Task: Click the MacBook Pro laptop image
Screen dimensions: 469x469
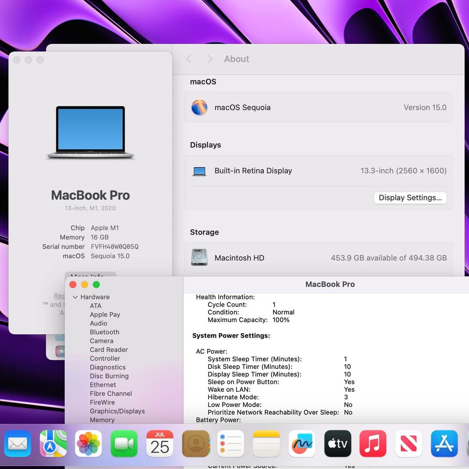Action: click(90, 132)
